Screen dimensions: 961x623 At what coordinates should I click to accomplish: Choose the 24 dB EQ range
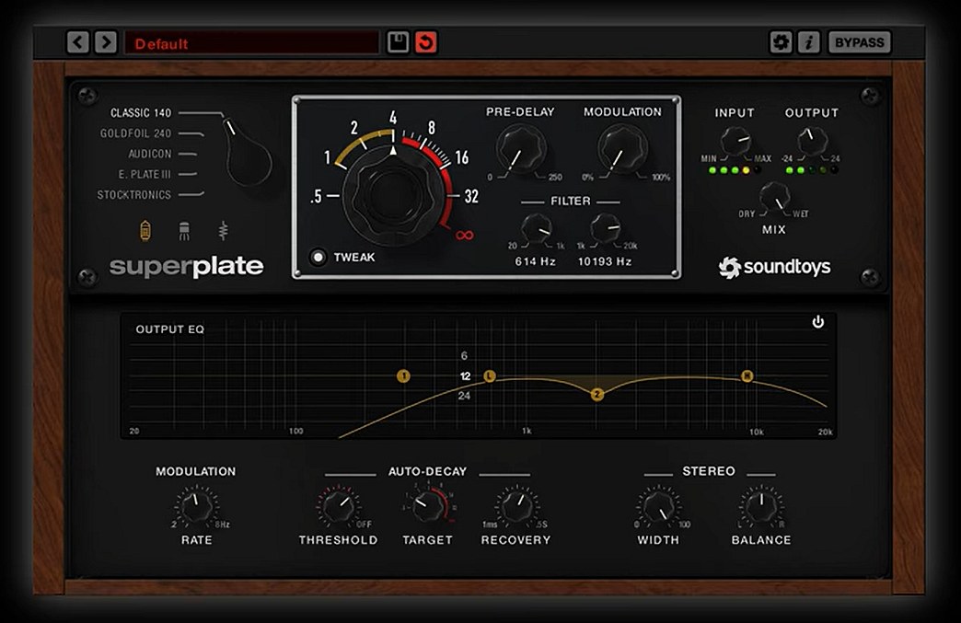tap(464, 396)
